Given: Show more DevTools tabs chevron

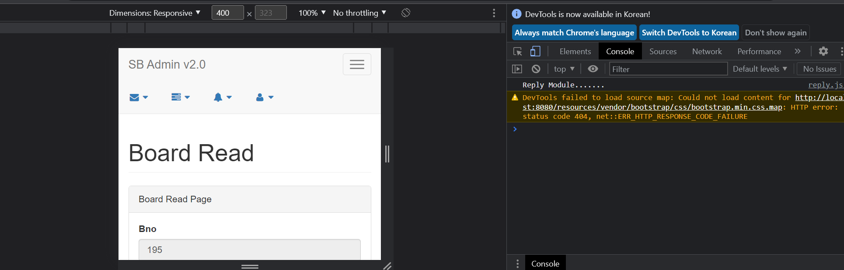Looking at the screenshot, I should [798, 51].
